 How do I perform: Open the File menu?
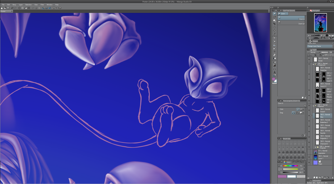pos(3,5)
